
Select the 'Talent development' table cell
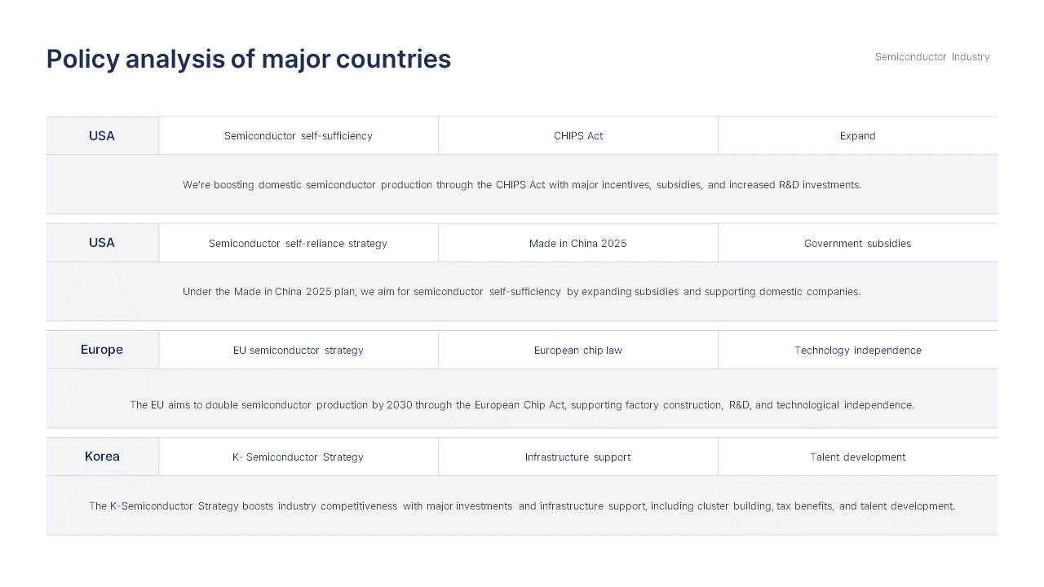(857, 457)
